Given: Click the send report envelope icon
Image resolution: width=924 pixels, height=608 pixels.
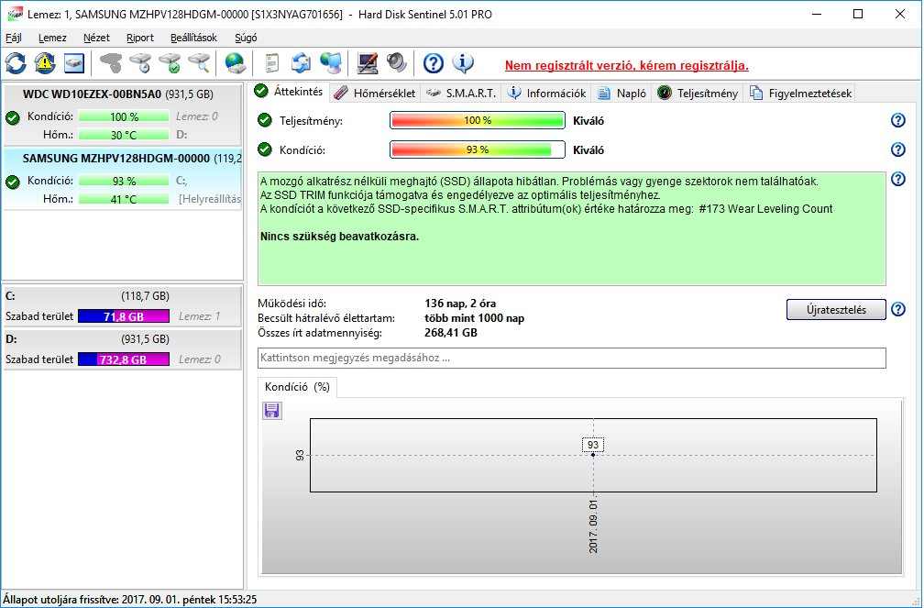Looking at the screenshot, I should click(x=301, y=63).
